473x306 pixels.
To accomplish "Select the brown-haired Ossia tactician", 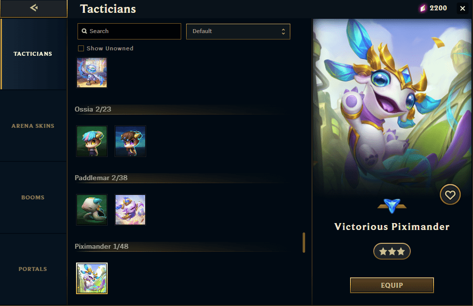I will click(x=130, y=141).
